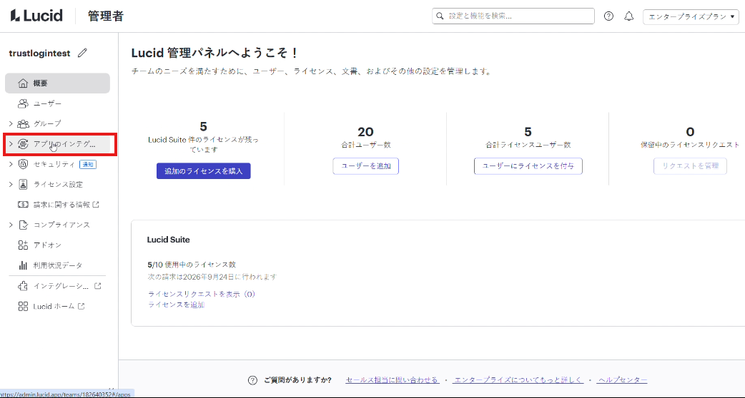The width and height of the screenshot is (745, 398).
Task: Click the magnifier icon in the search box
Action: [440, 16]
